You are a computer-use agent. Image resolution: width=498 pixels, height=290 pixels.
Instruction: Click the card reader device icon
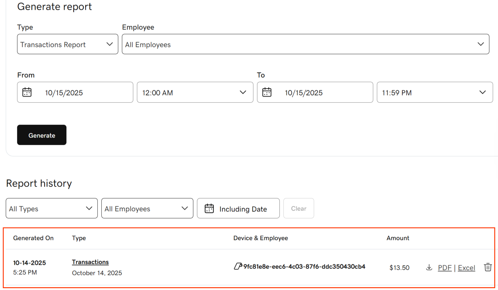[x=238, y=266]
